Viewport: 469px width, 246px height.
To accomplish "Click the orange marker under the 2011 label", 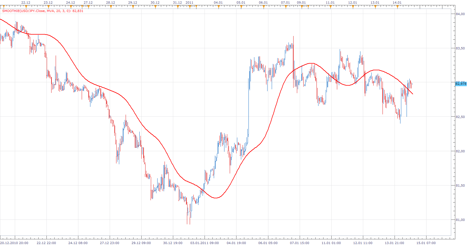I will tap(189, 7).
